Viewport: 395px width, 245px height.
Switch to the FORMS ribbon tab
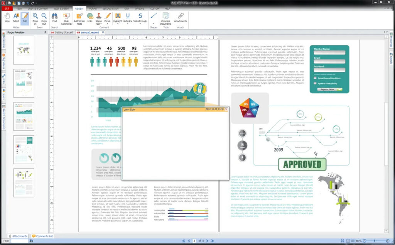point(93,8)
